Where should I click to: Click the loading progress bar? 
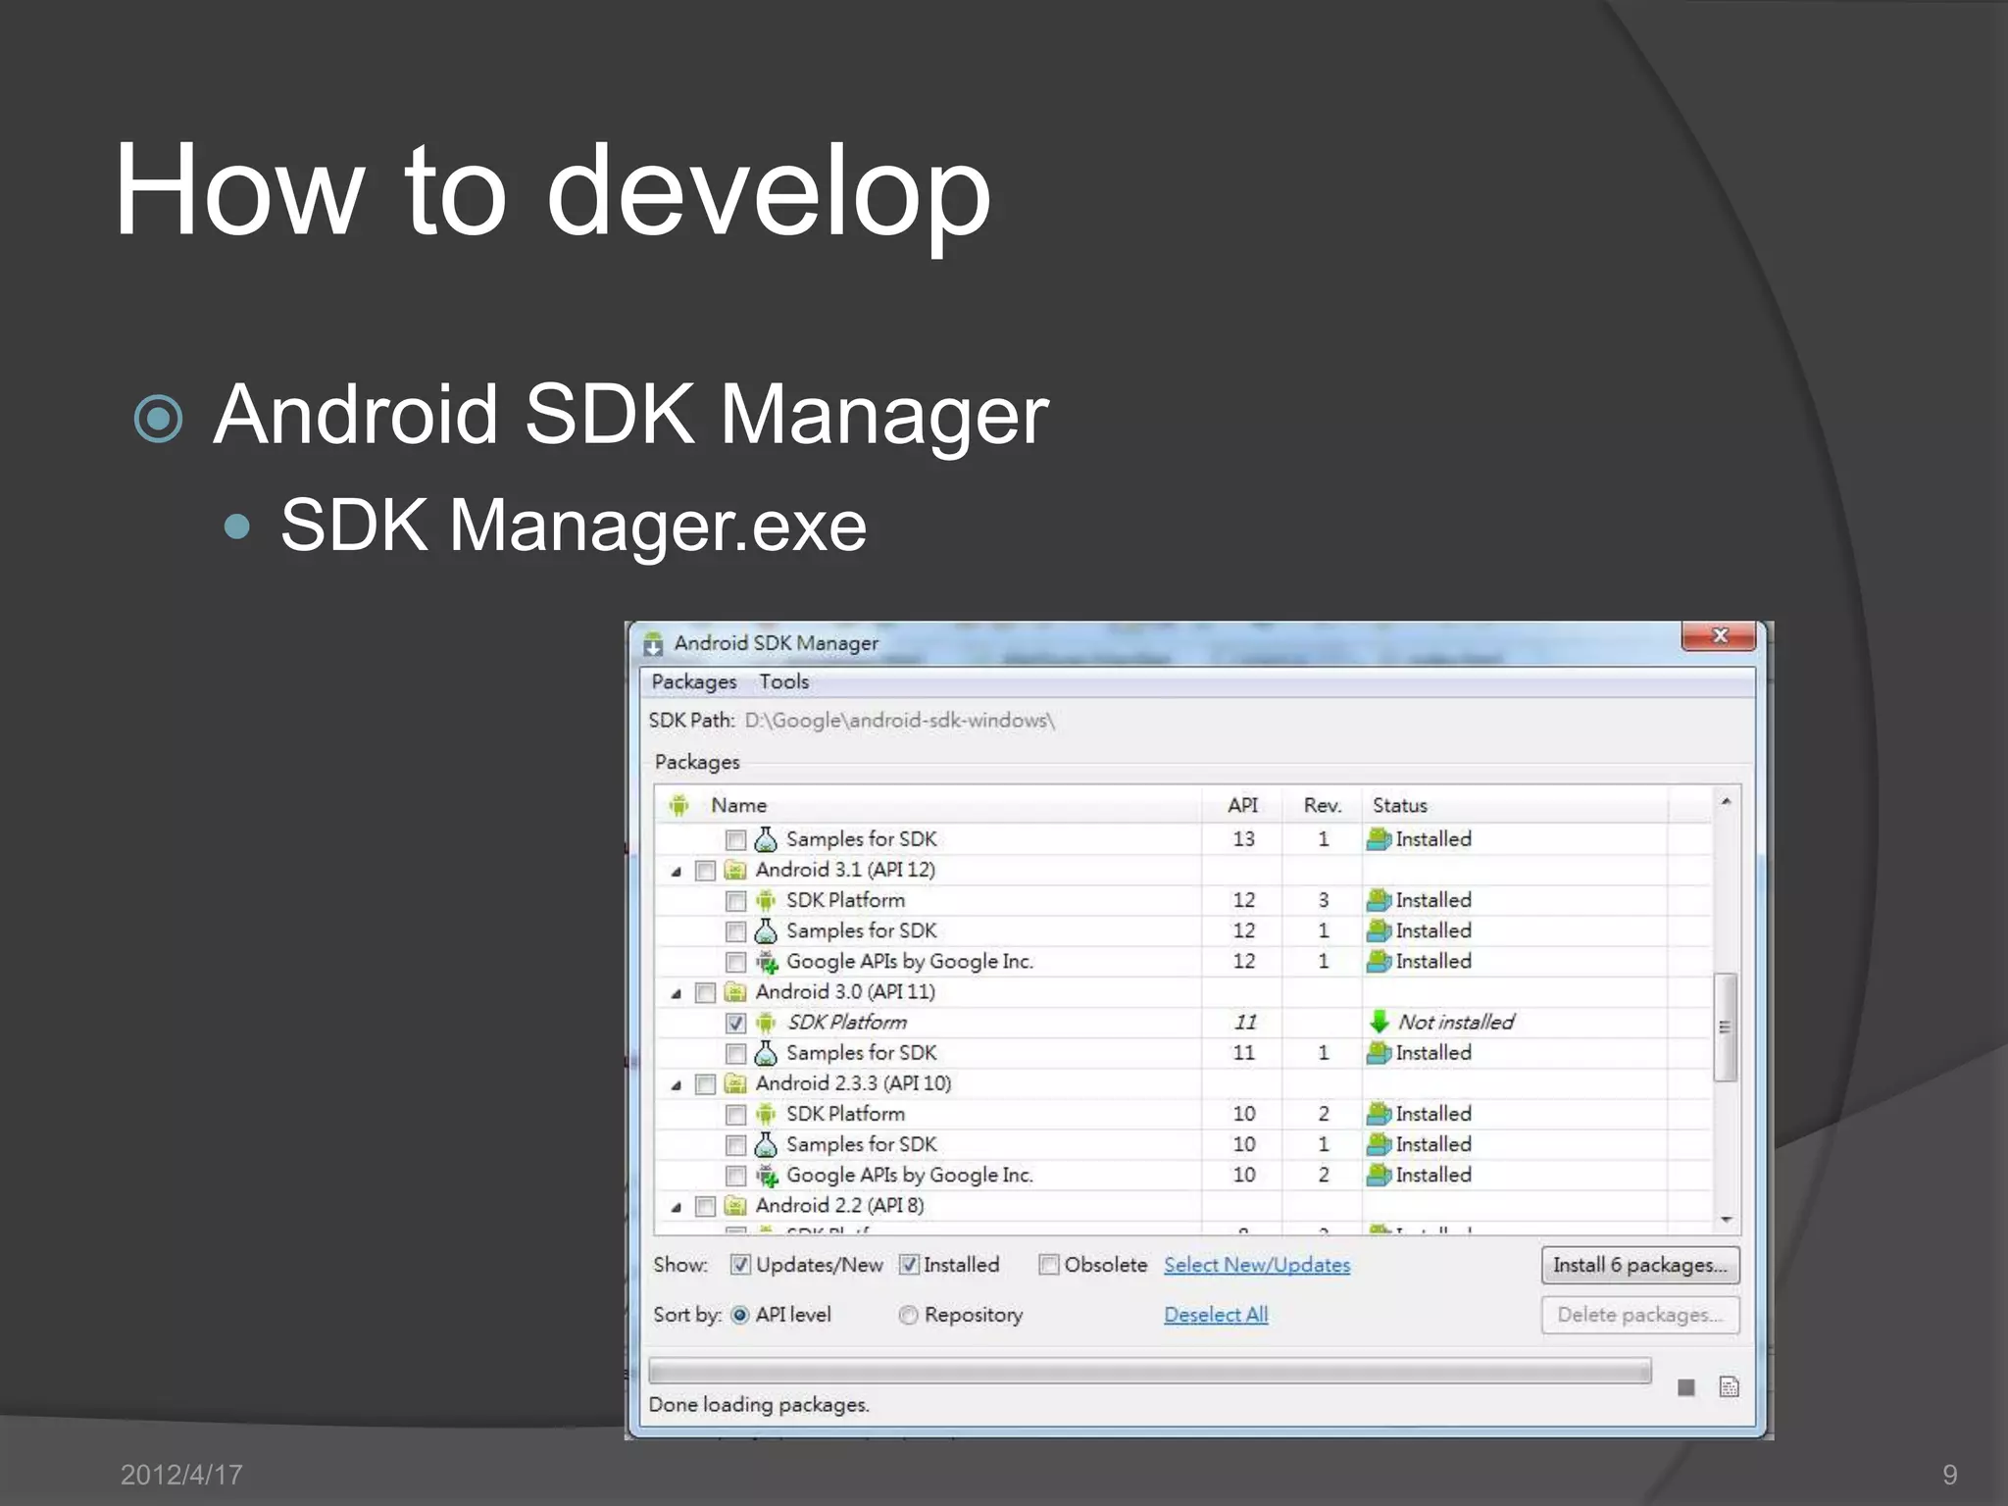(x=1150, y=1371)
